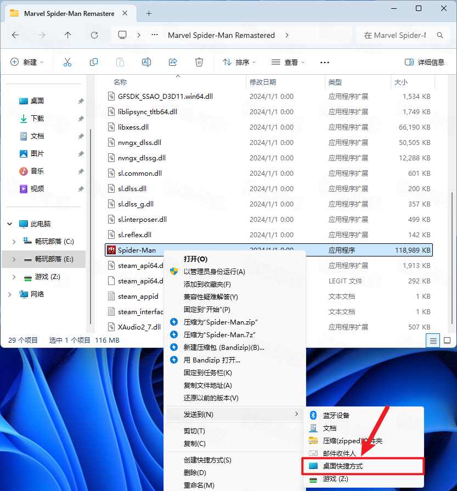This screenshot has width=457, height=491.
Task: Sort by the Name column header
Action: [175, 82]
